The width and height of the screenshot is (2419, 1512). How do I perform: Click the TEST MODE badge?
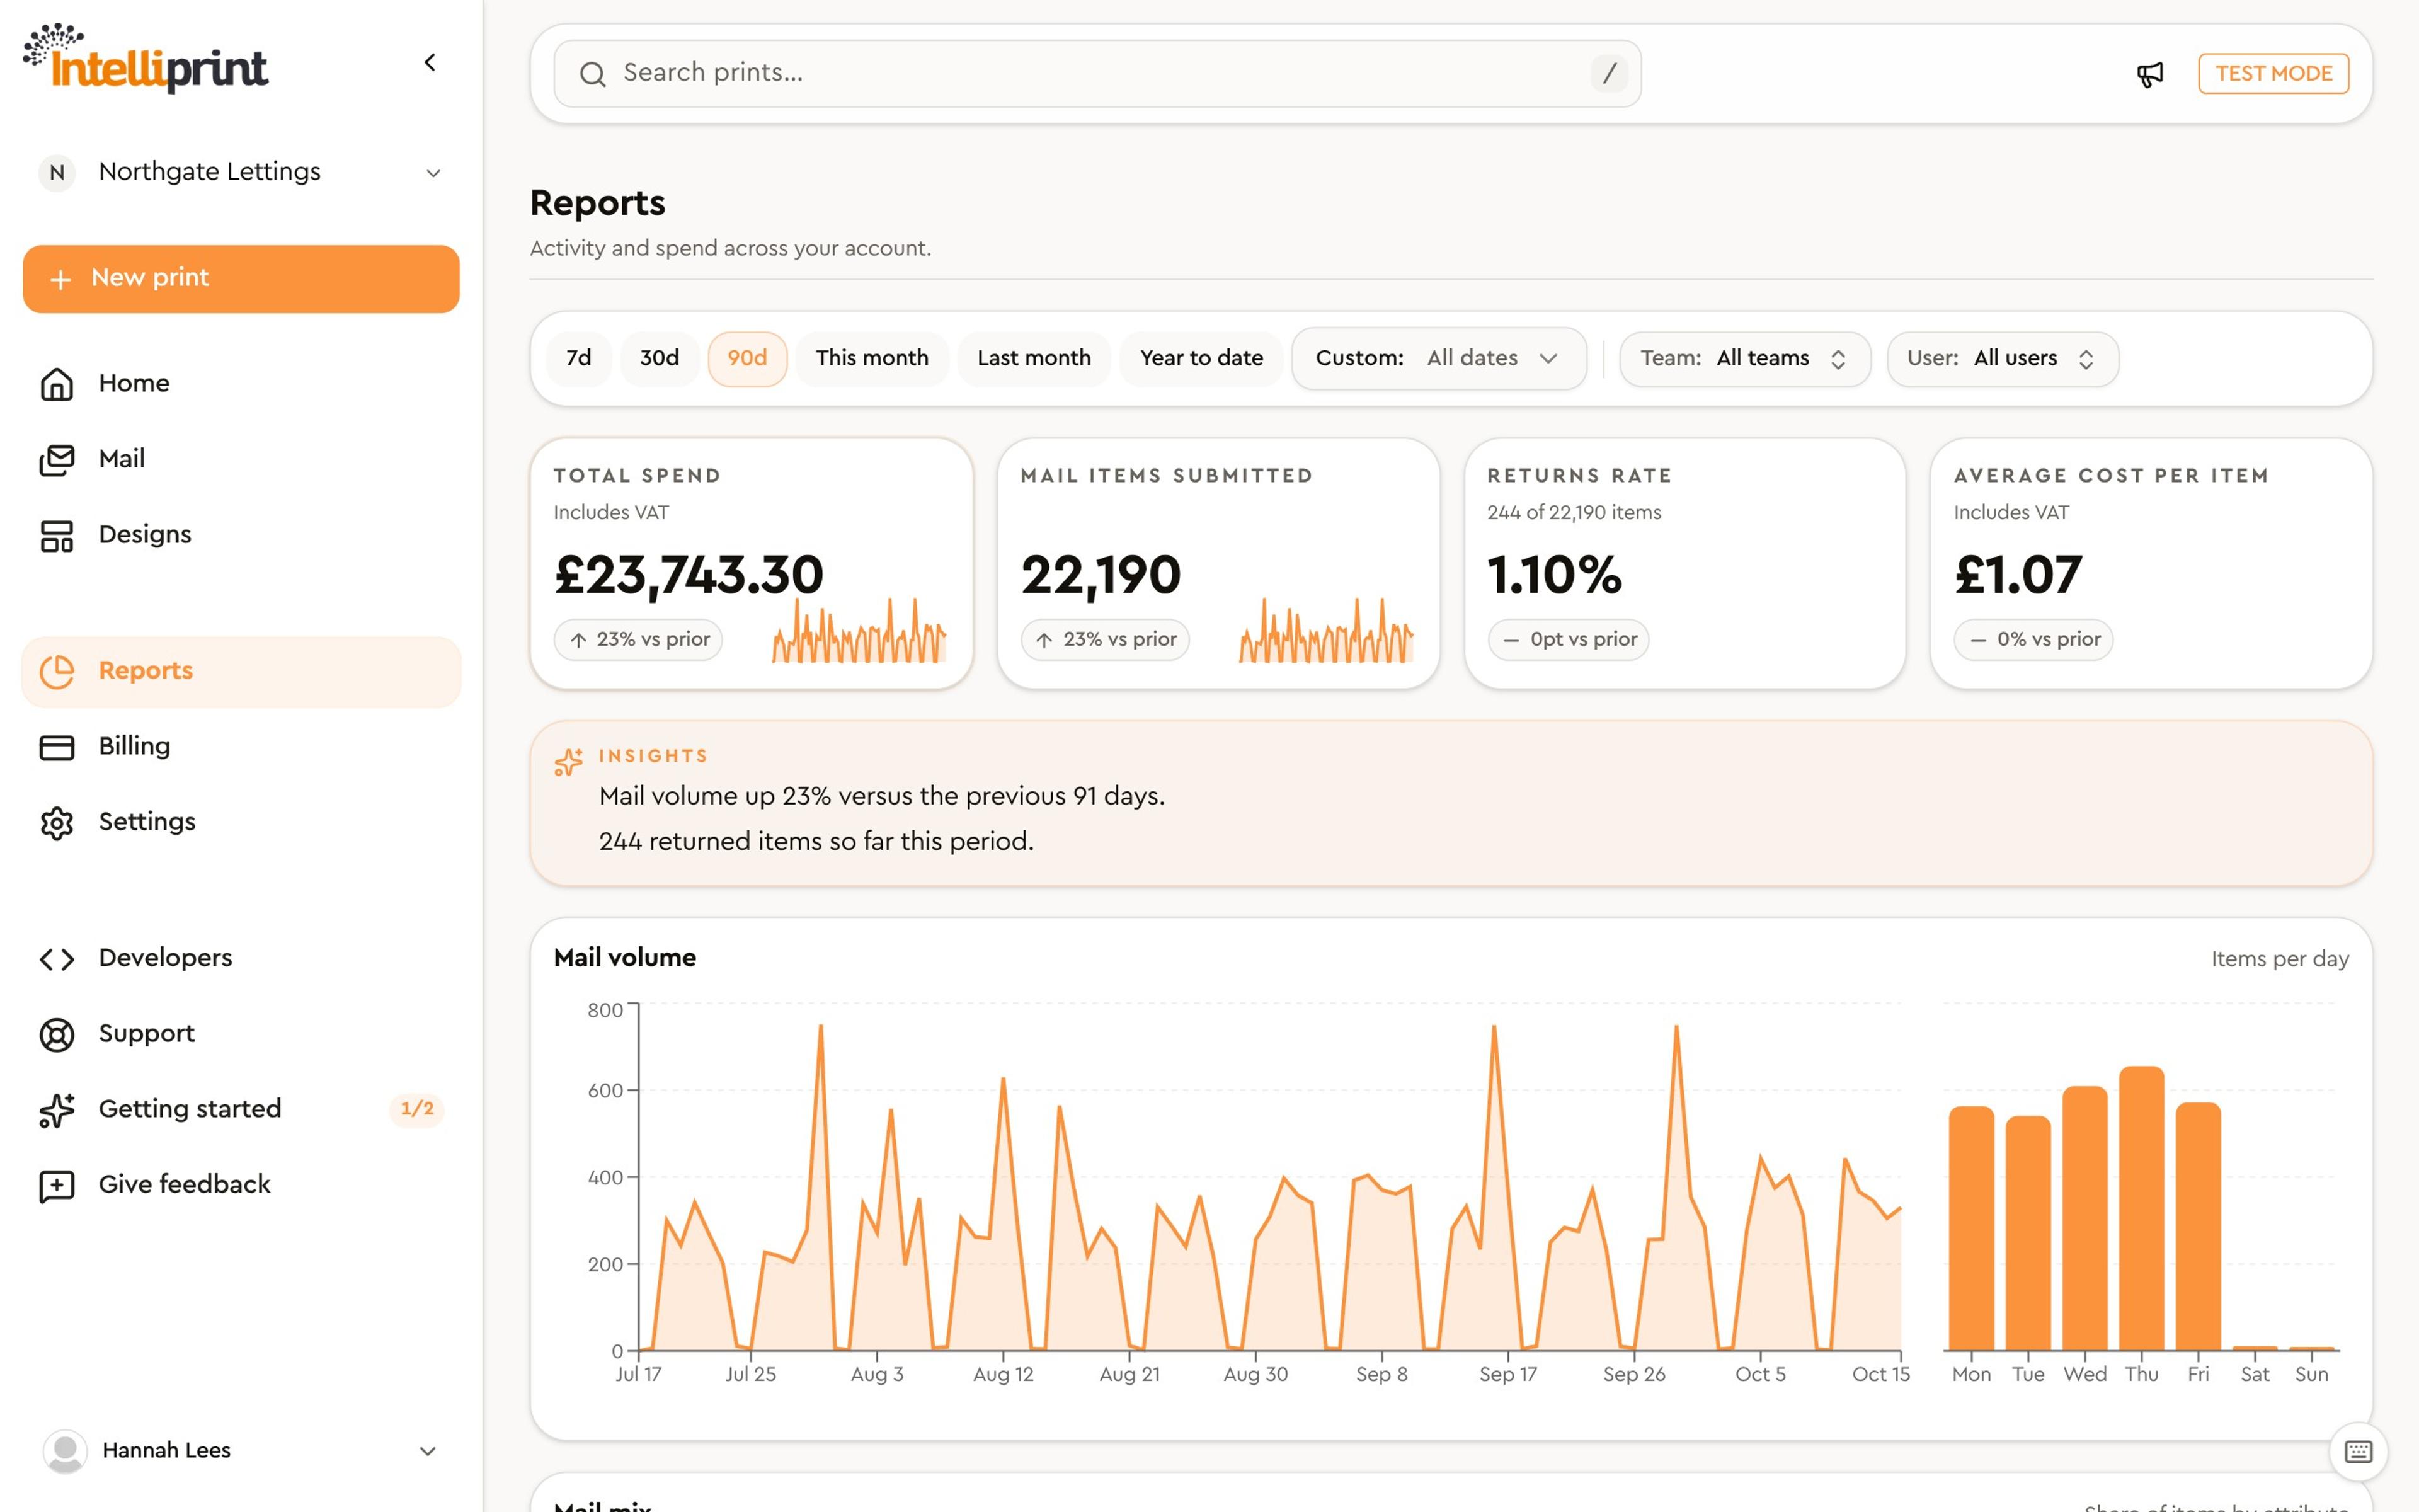click(2273, 74)
